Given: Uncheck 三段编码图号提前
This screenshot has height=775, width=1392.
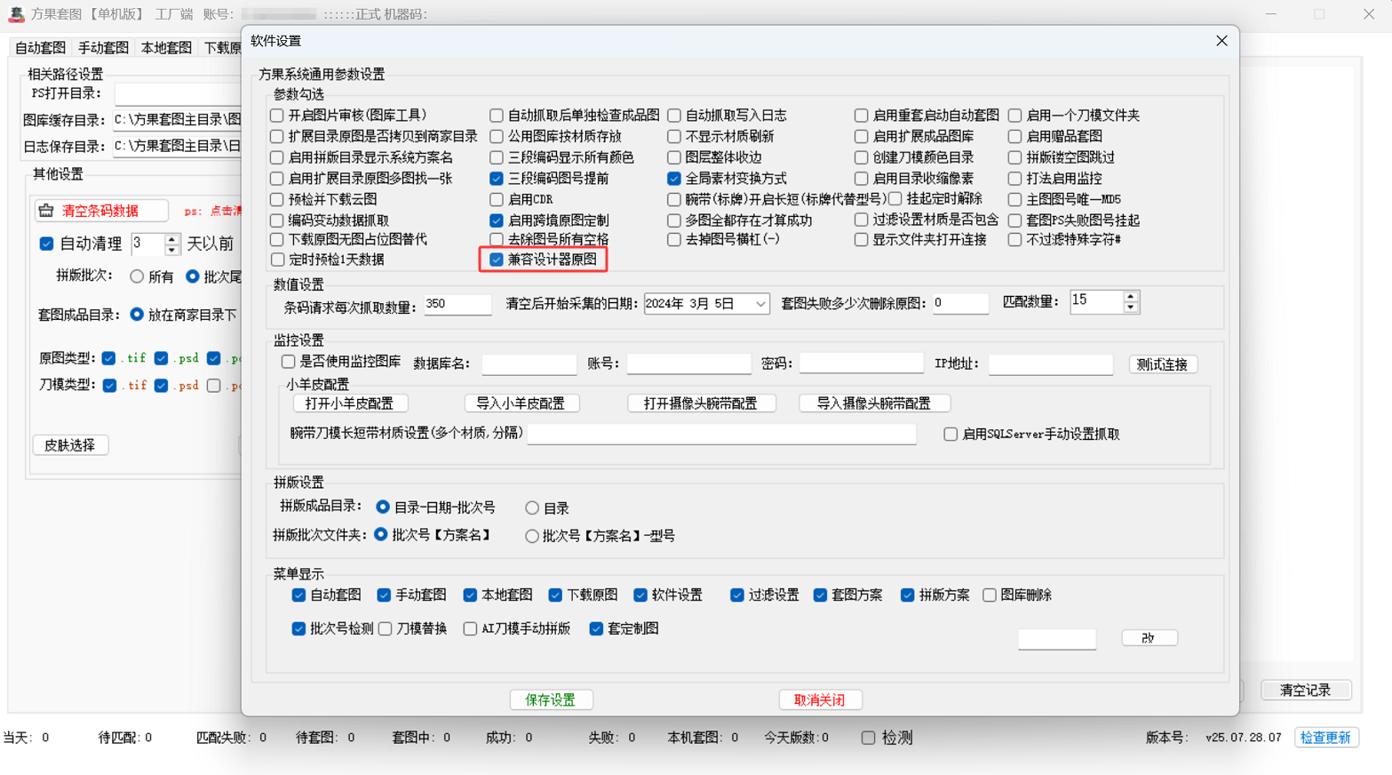Looking at the screenshot, I should coord(497,179).
